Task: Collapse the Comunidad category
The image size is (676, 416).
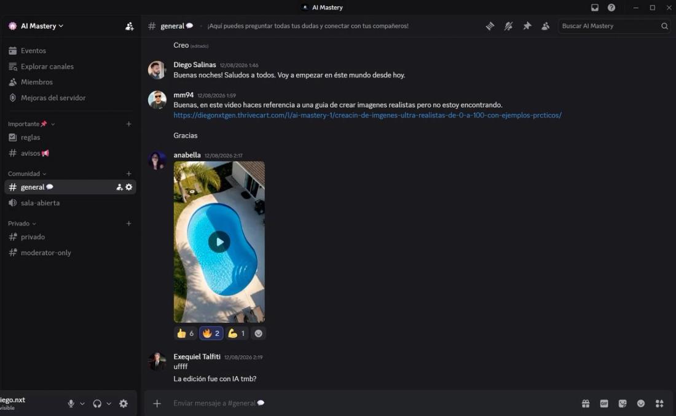Action: click(x=27, y=174)
